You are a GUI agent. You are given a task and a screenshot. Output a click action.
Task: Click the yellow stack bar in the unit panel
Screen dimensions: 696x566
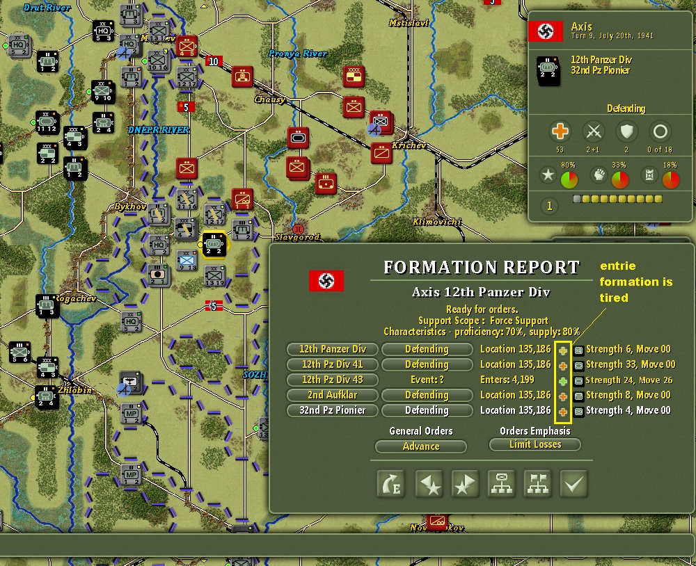(617, 199)
